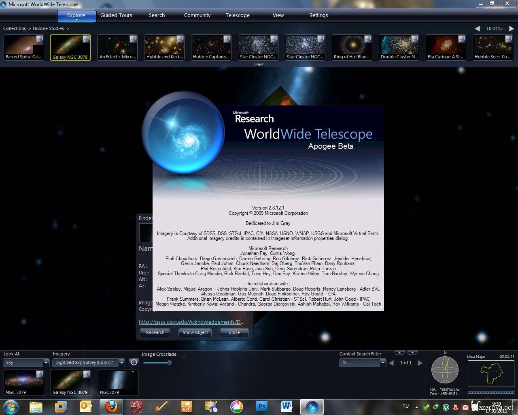
Task: Follow the gsss.stsci.edu Acknowledgements link
Action: (191, 322)
